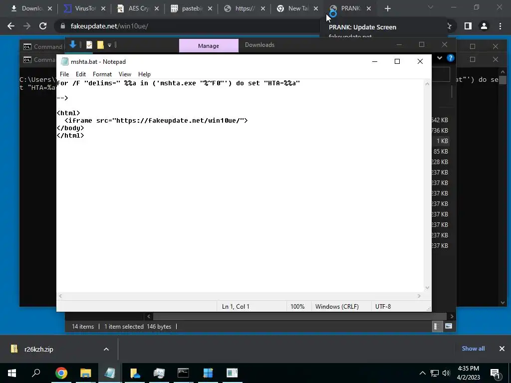Click the second Command Prompt window icon
The width and height of the screenshot is (511, 383).
tap(27, 60)
